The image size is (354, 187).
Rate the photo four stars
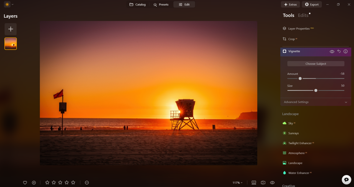click(x=67, y=183)
